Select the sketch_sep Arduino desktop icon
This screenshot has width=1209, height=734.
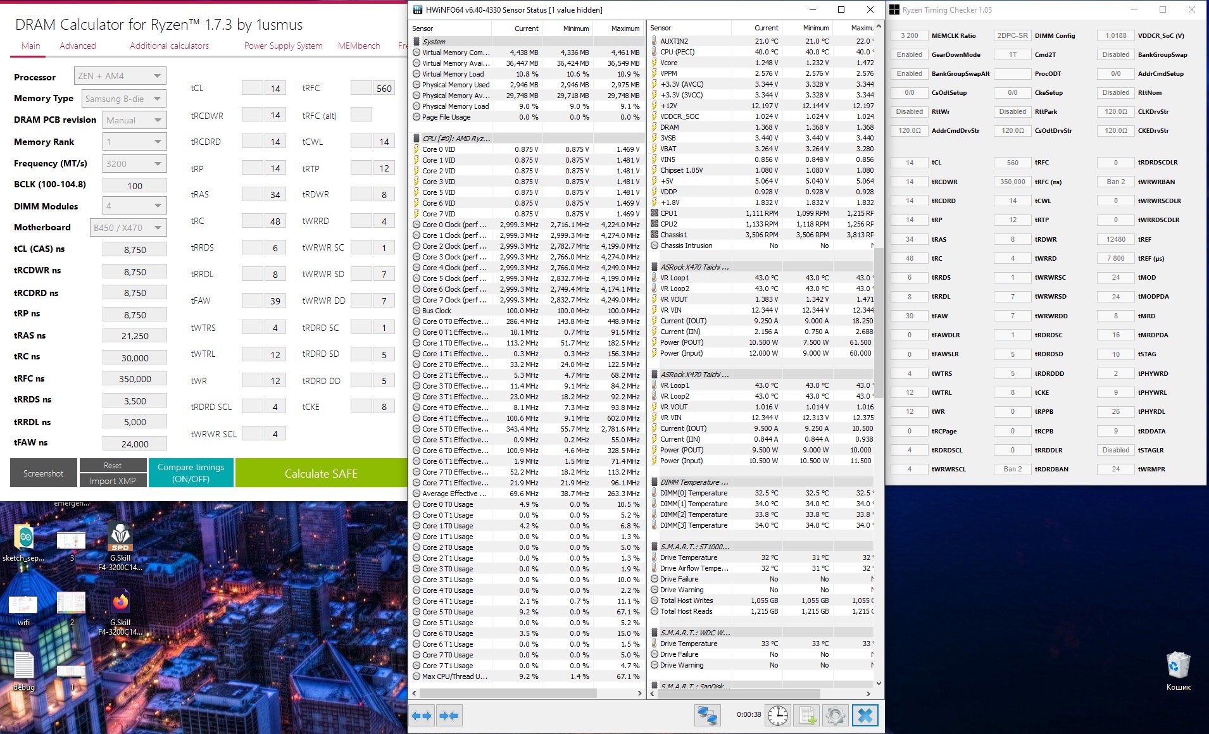24,543
